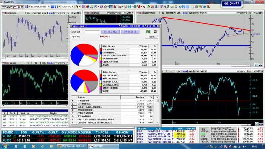Open the X30YVADE chart window menu arrow
Screen dimensions: 265x149
click(x=254, y=13)
